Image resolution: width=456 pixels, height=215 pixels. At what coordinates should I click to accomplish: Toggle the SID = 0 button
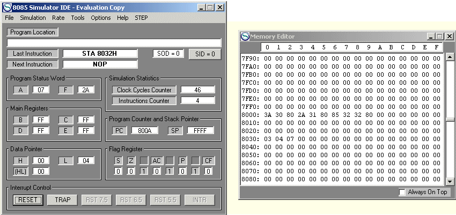click(204, 54)
